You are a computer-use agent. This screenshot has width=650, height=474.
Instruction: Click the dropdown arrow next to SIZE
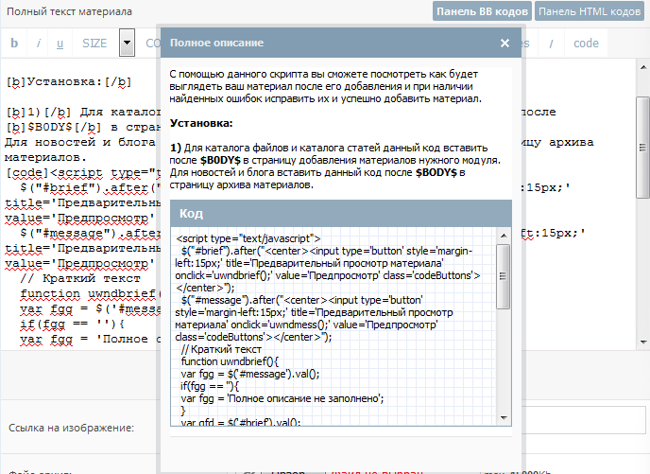(x=128, y=44)
